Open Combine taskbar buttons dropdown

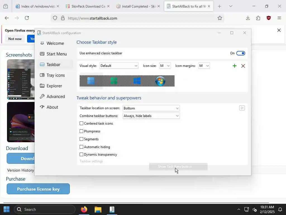(x=151, y=116)
